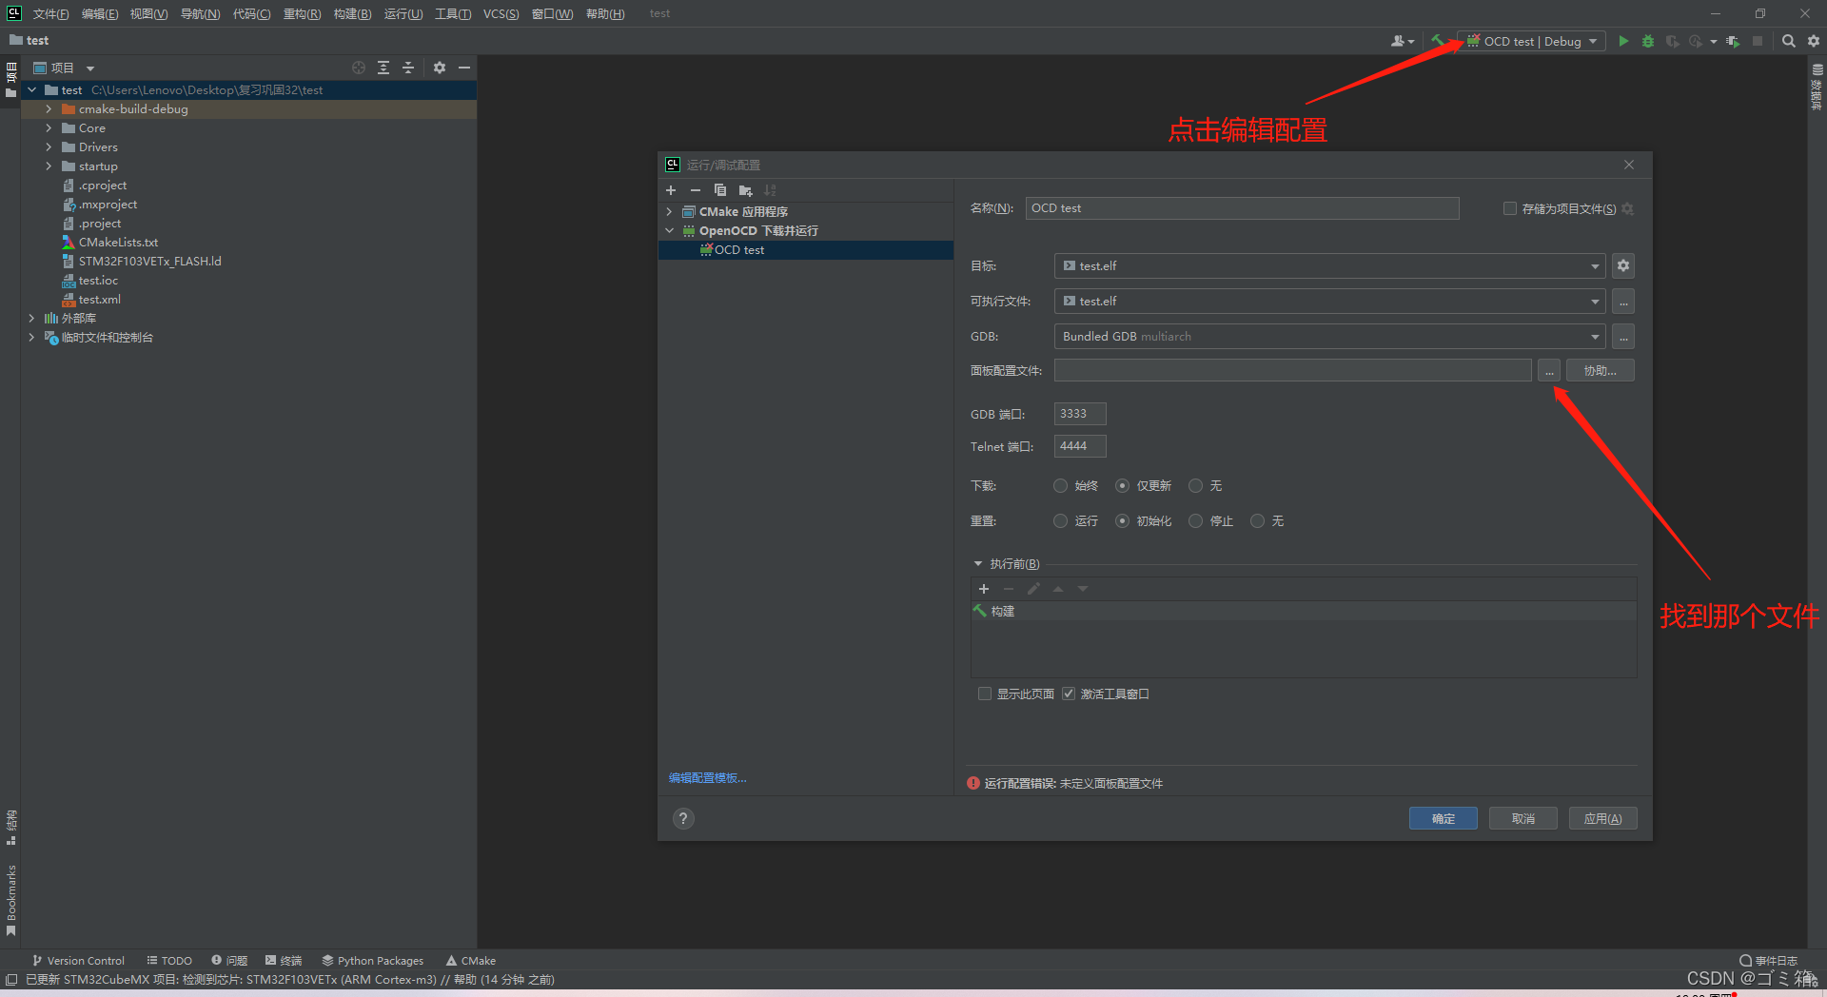The width and height of the screenshot is (1827, 997).
Task: Open the 工具 menu
Action: (x=453, y=13)
